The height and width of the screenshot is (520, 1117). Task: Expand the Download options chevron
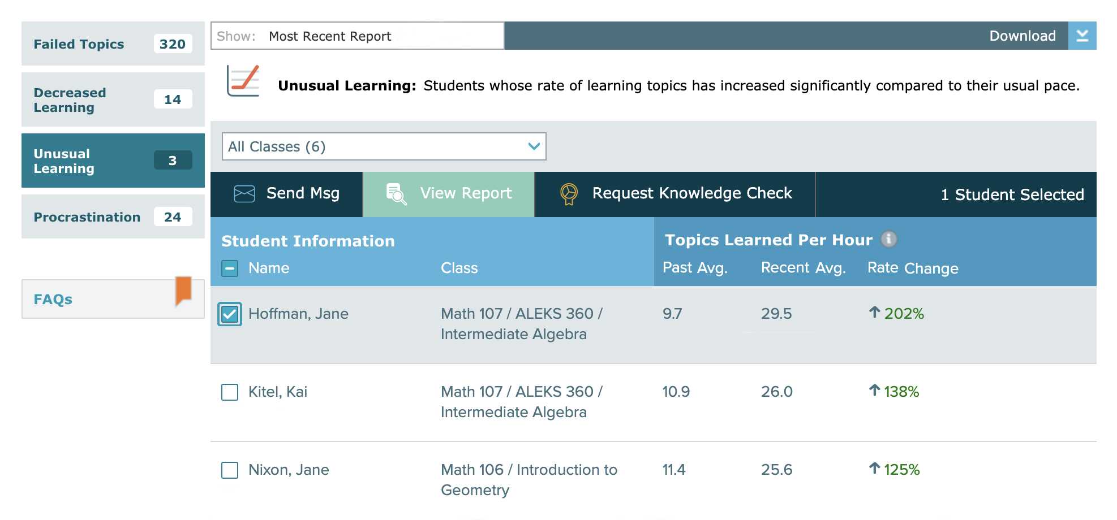[x=1082, y=35]
